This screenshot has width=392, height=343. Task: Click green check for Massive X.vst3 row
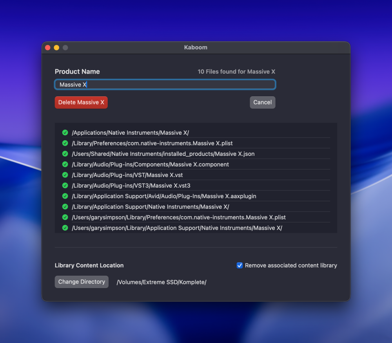[65, 186]
